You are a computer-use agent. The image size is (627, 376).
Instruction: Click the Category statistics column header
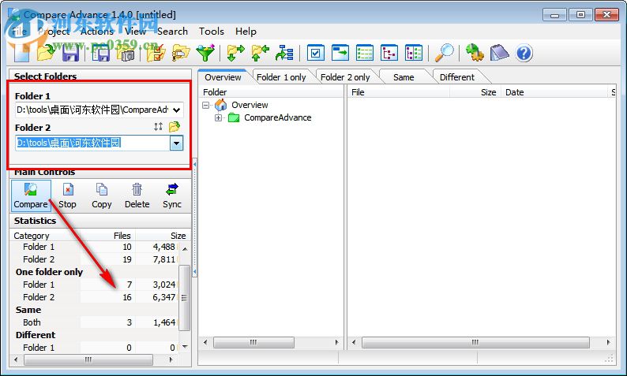pyautogui.click(x=45, y=236)
